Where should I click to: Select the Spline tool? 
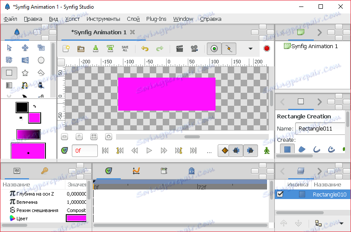pos(25,85)
